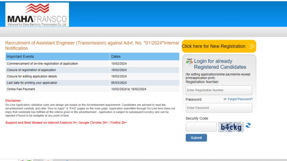Click the double chevron on New Registration
Image resolution: width=287 pixels, height=161 pixels.
tap(251, 46)
